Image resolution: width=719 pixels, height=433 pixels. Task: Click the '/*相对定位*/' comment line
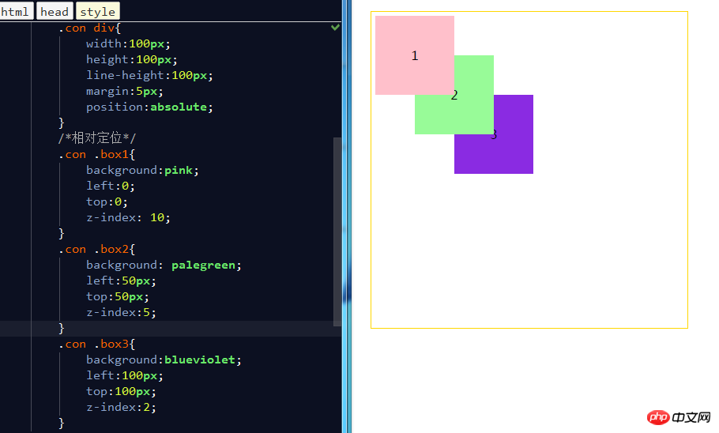[x=97, y=138]
